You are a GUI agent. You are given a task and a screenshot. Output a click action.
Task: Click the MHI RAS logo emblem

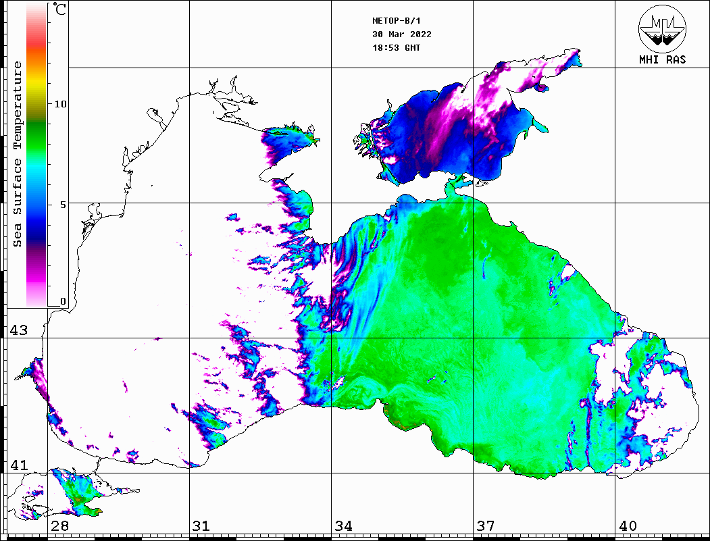point(662,28)
